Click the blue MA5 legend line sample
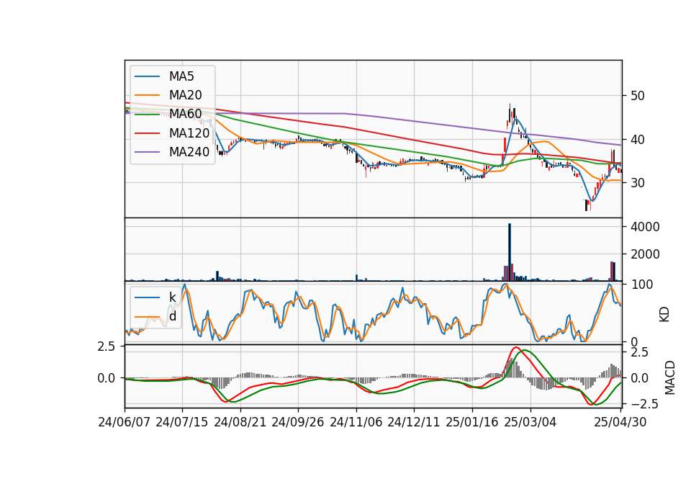Image resolution: width=691 pixels, height=497 pixels. 147,76
